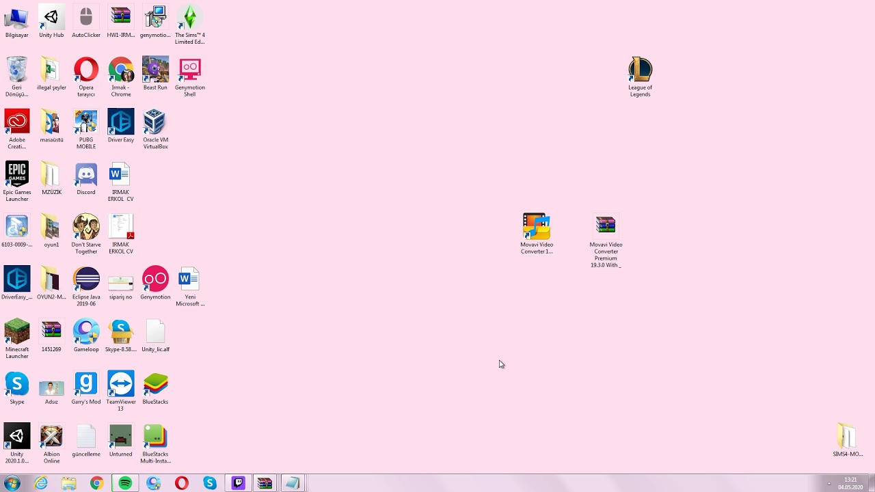Select The Sims 4 Limited Edition shortcut

tap(190, 26)
